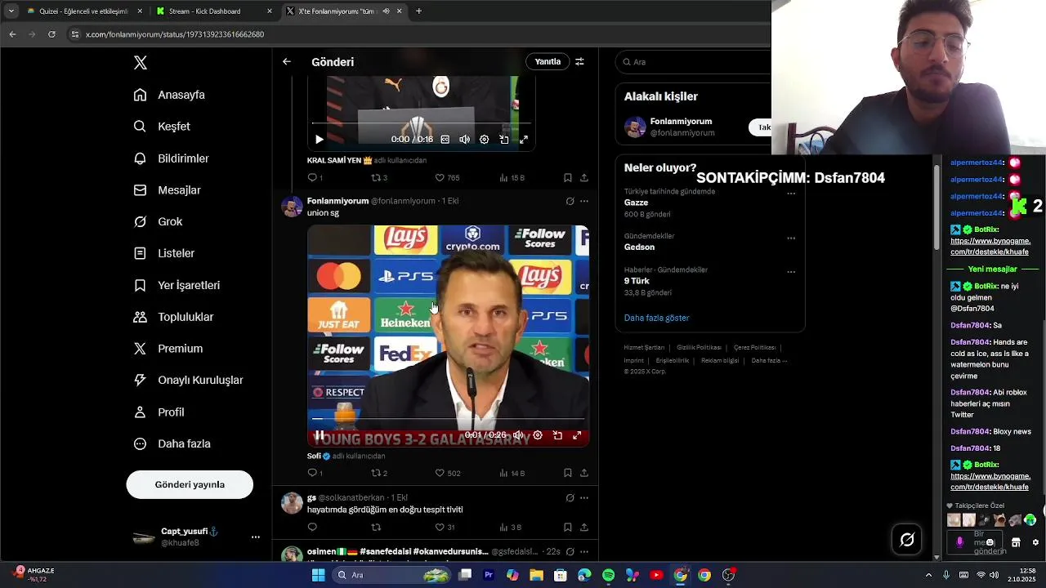
Task: Seek on Young Boys video progress bar
Action: pyautogui.click(x=448, y=419)
